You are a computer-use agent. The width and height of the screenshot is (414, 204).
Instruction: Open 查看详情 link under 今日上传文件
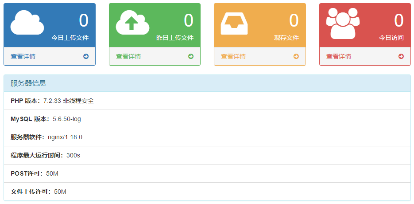pos(23,56)
